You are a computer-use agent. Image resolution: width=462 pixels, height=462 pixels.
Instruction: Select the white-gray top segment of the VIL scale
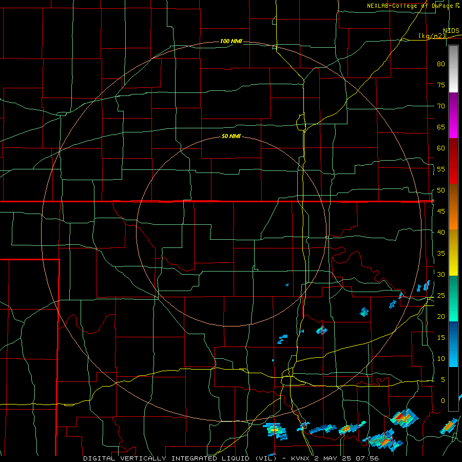point(453,69)
